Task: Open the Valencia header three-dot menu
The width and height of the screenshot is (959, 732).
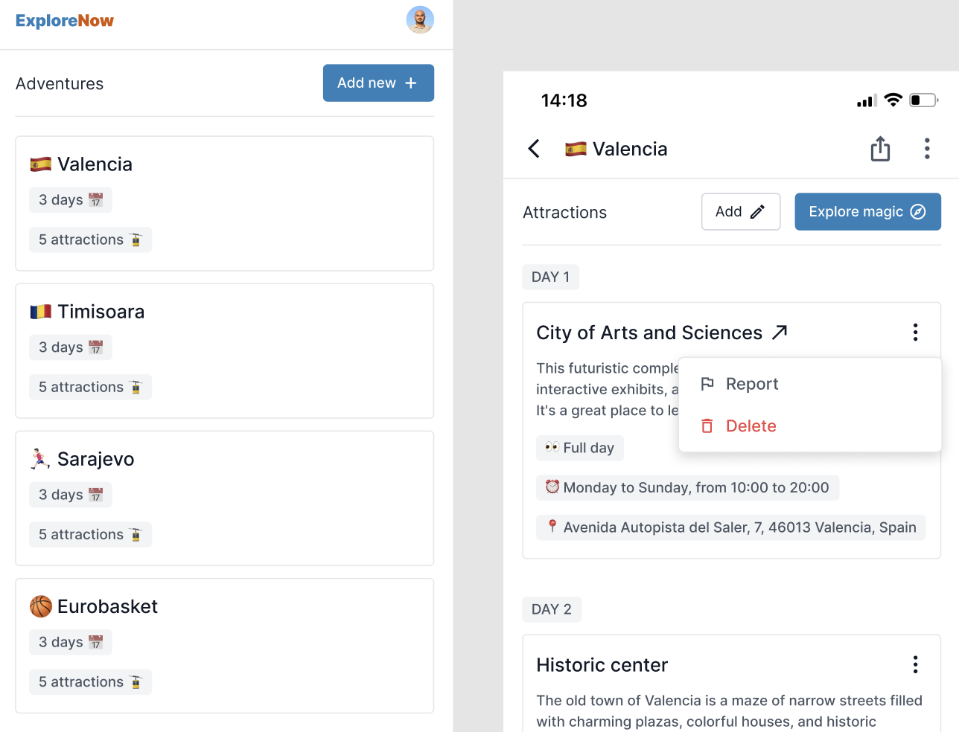Action: pos(926,149)
